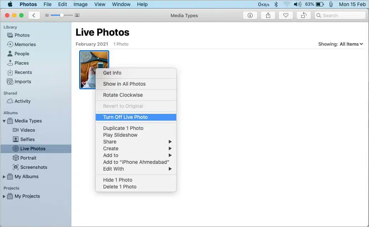Open the View menu
Viewport: 369px width, 227px height.
coord(100,4)
